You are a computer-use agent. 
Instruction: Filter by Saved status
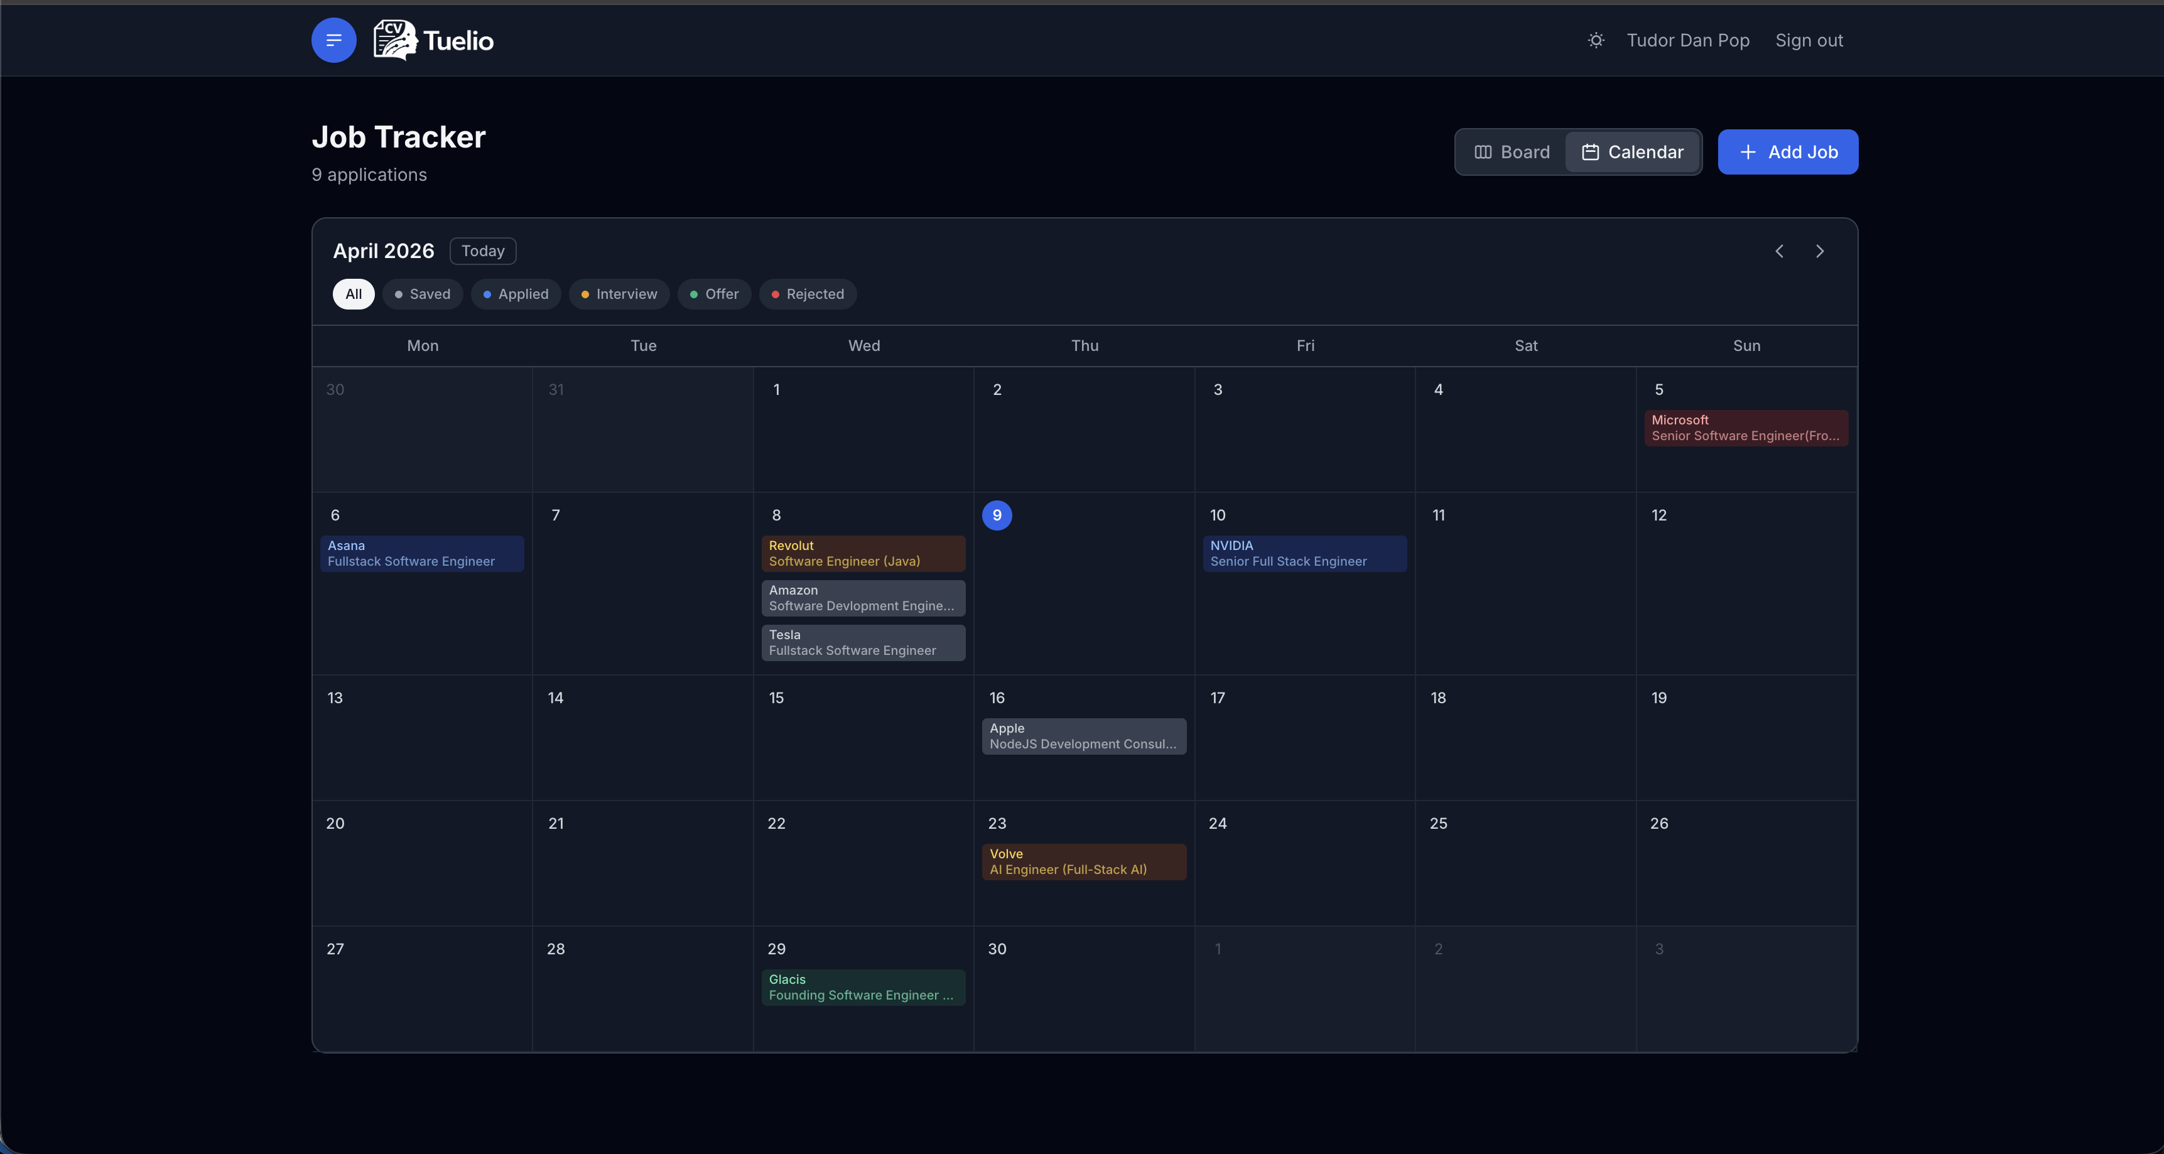[x=423, y=294]
